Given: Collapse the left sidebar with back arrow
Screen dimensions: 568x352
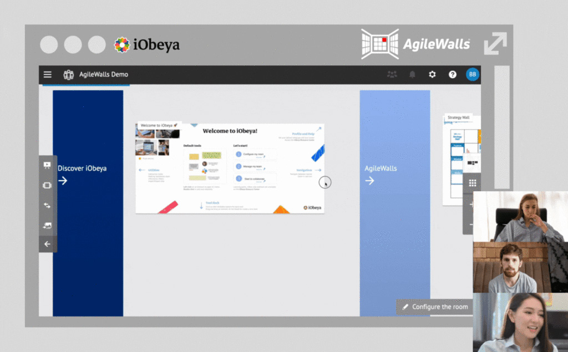Looking at the screenshot, I should click(x=47, y=244).
